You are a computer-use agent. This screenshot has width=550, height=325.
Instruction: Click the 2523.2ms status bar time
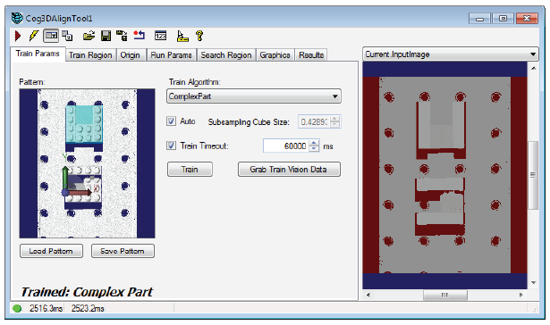pos(88,308)
